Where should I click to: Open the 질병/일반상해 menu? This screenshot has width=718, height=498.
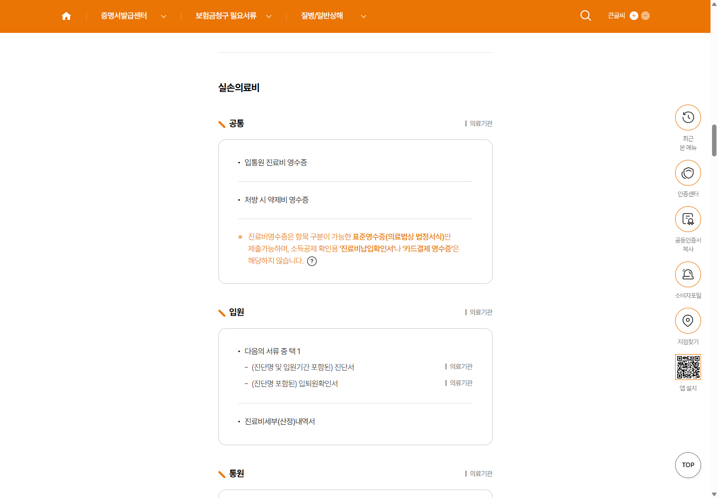click(x=322, y=16)
